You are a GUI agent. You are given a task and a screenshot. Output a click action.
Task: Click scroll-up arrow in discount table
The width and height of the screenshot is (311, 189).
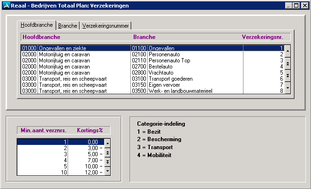(x=107, y=143)
